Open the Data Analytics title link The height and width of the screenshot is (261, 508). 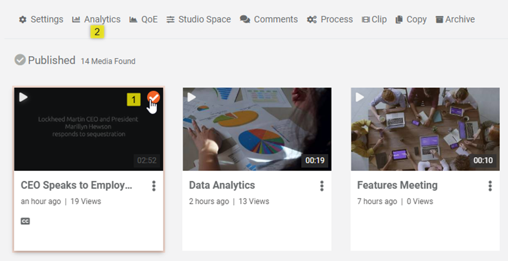click(x=222, y=185)
